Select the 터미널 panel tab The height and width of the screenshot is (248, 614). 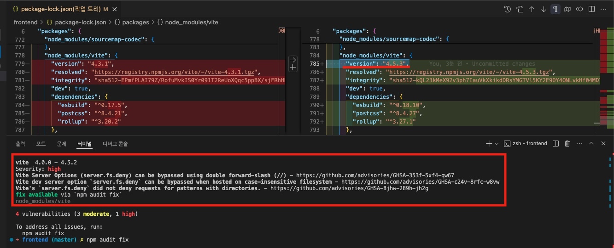point(84,144)
